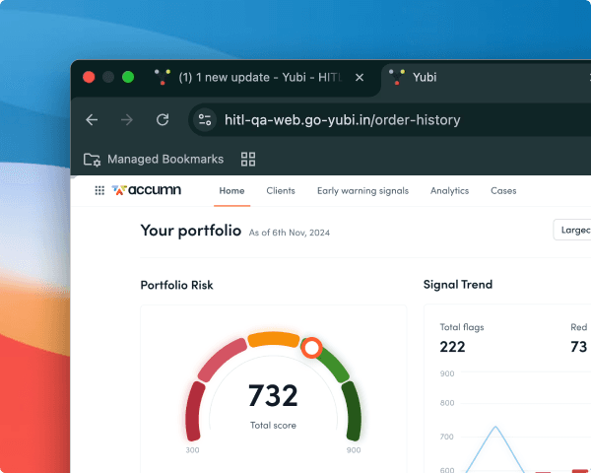The height and width of the screenshot is (473, 591).
Task: Click the red macOS close window button
Action: pos(89,77)
